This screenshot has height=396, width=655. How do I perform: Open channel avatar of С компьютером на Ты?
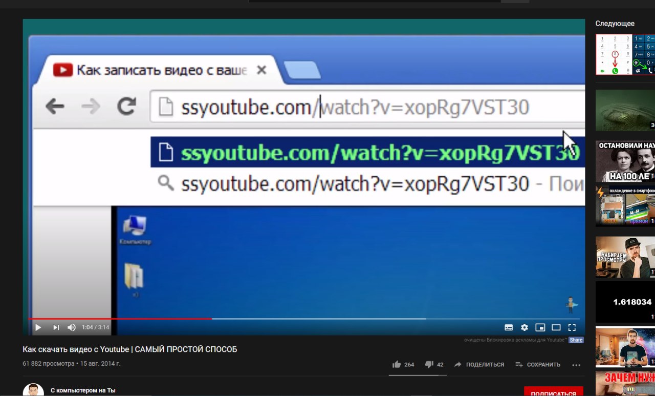coord(33,390)
